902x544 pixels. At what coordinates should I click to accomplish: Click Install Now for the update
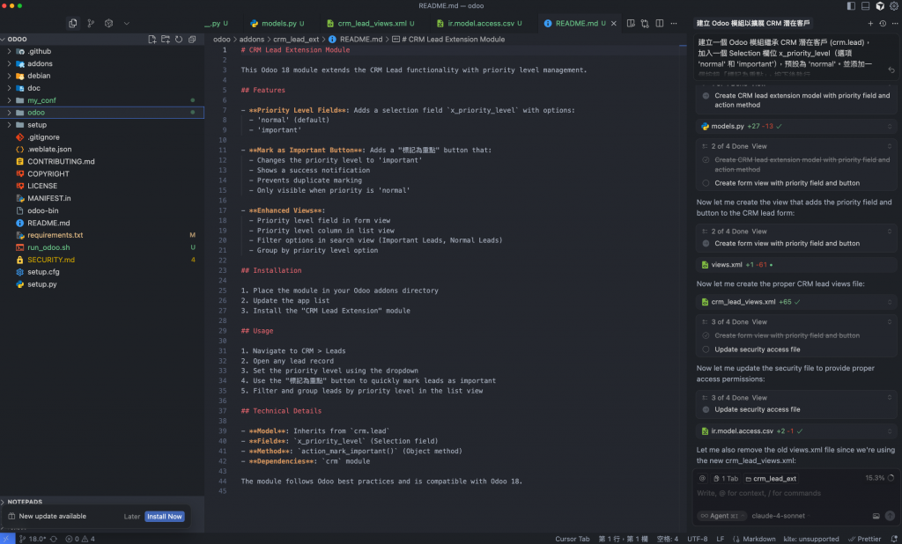[165, 517]
